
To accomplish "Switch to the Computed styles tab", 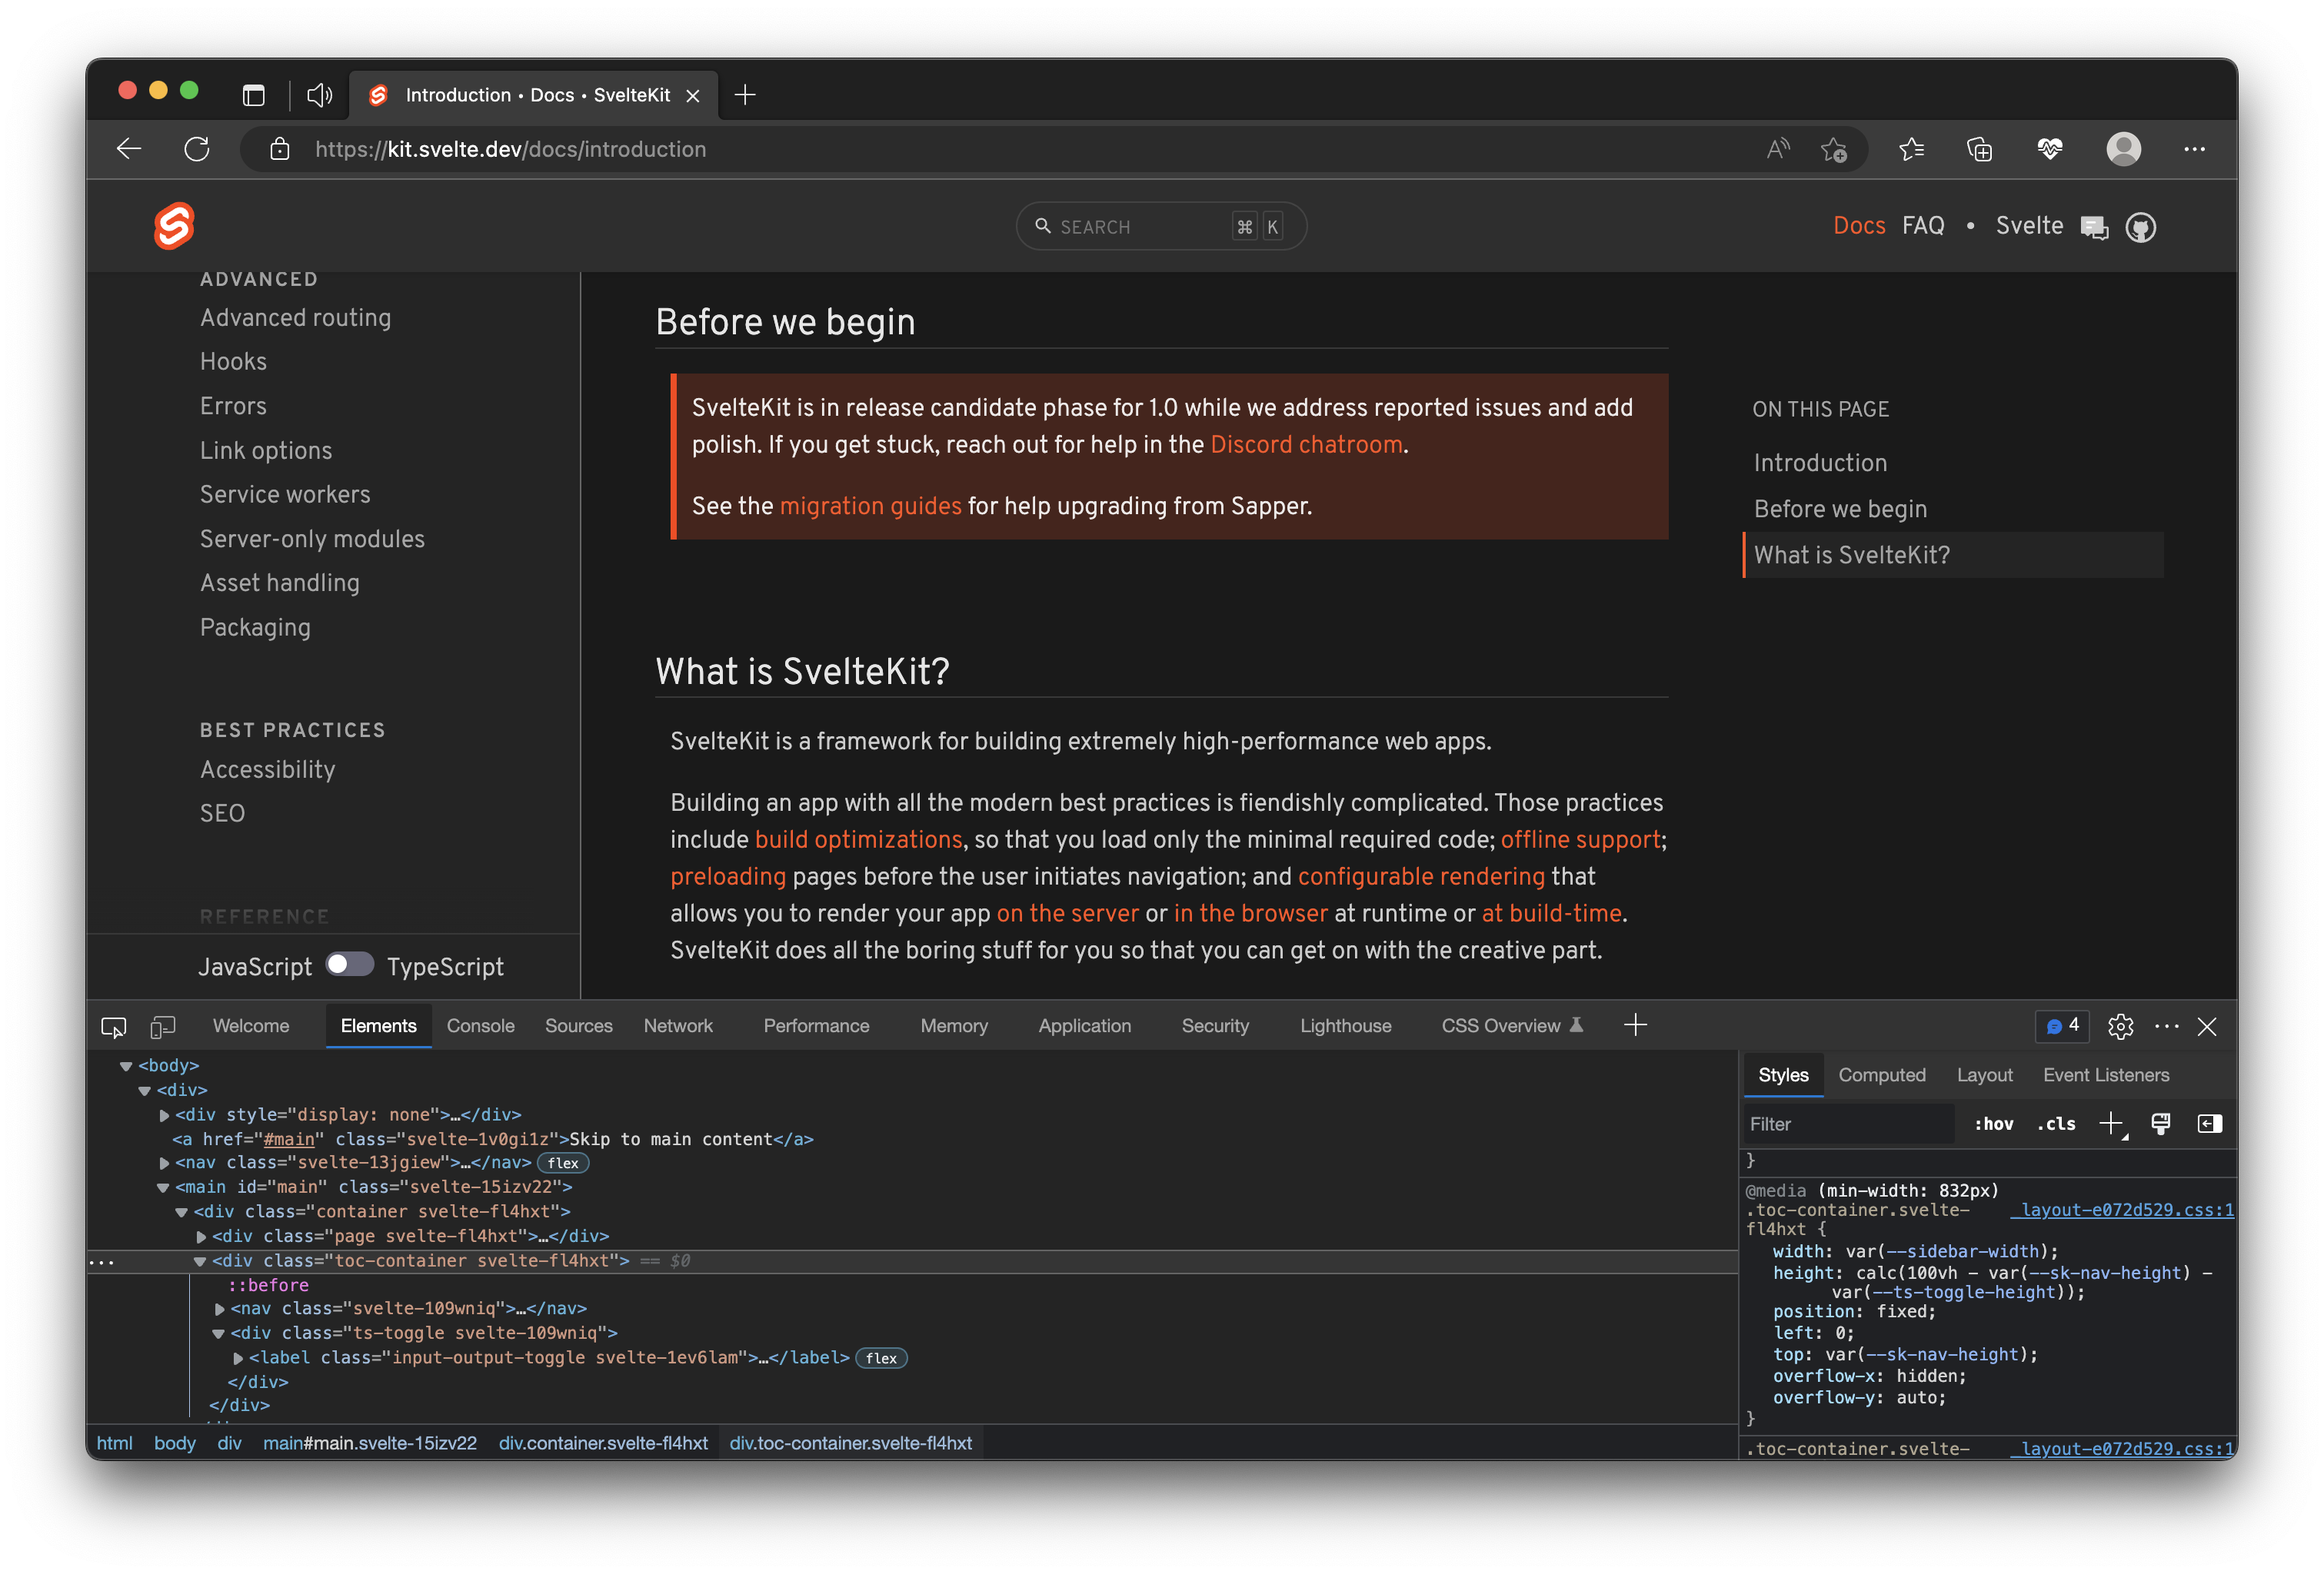I will coord(1882,1075).
